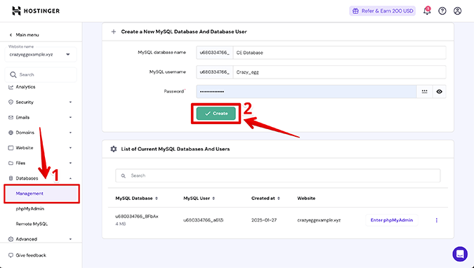Go back to Main menu
The image size is (474, 268).
pos(27,35)
